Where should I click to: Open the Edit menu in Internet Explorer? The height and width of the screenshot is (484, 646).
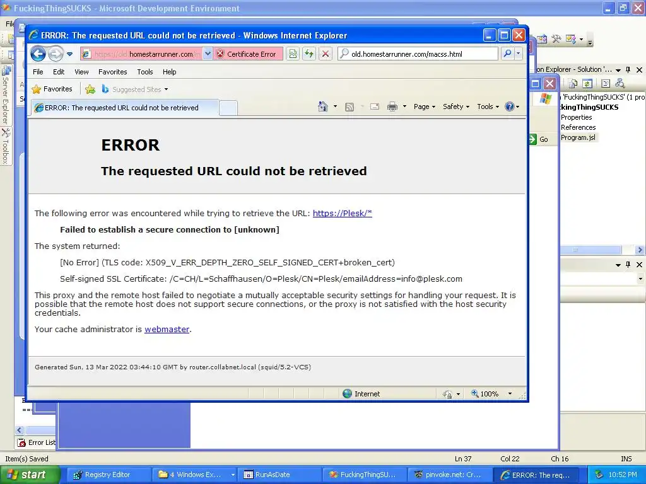click(x=59, y=72)
